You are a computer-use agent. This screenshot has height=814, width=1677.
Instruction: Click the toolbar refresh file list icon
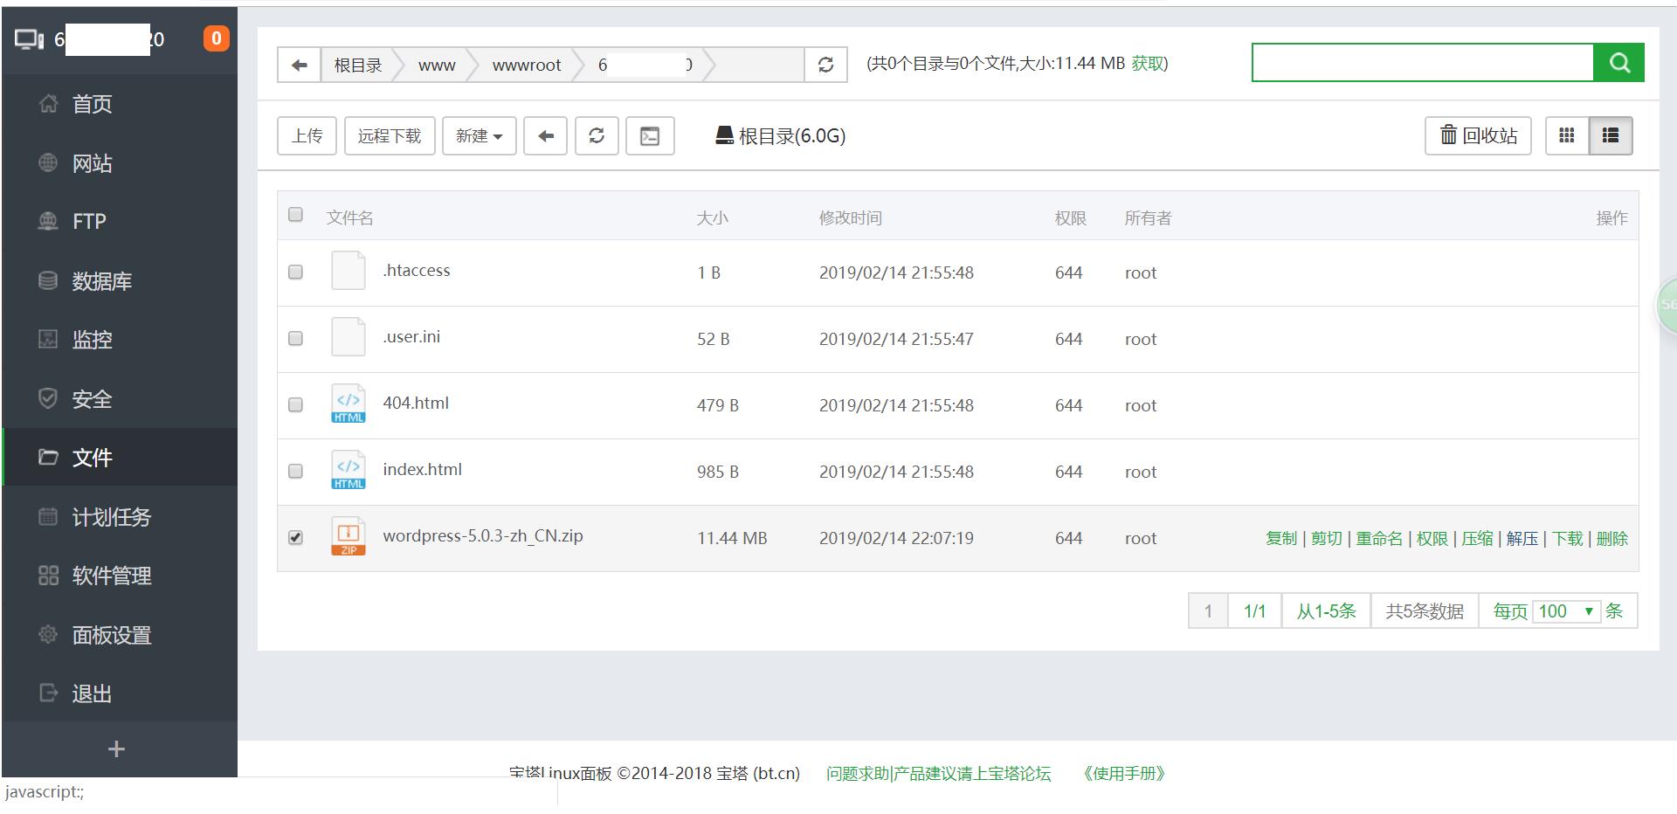597,136
